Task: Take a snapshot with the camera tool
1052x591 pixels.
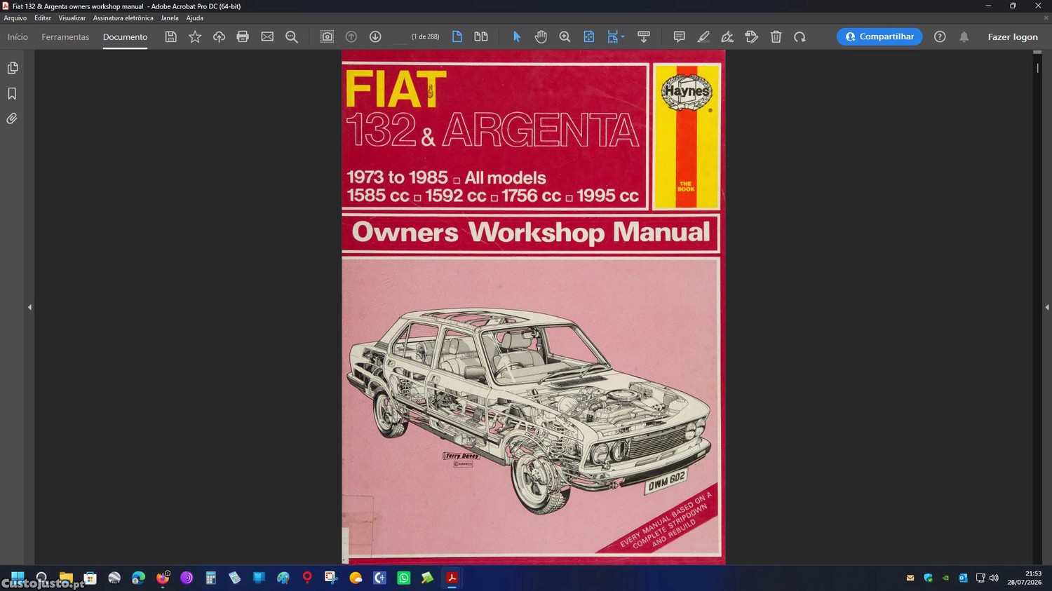Action: [327, 36]
